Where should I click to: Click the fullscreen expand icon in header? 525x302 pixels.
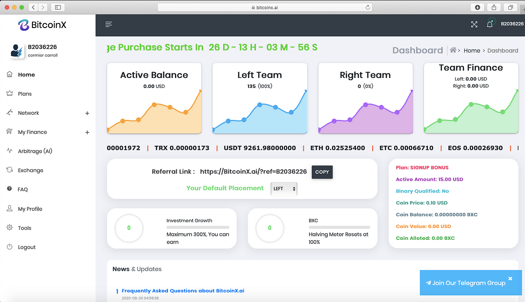(x=474, y=25)
